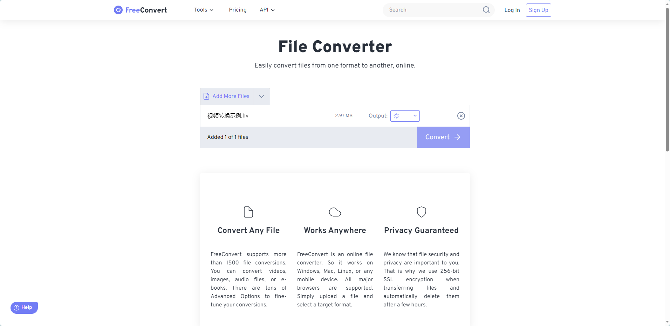Viewport: 670px width, 326px height.
Task: Click the 'Added 1 of 1 files' status
Action: (228, 137)
